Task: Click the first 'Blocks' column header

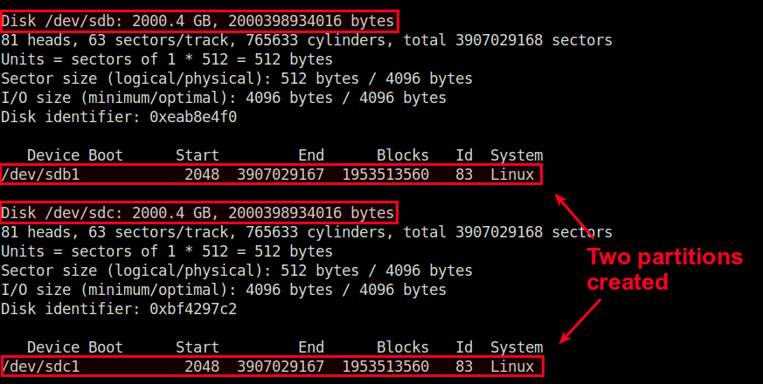Action: [403, 155]
